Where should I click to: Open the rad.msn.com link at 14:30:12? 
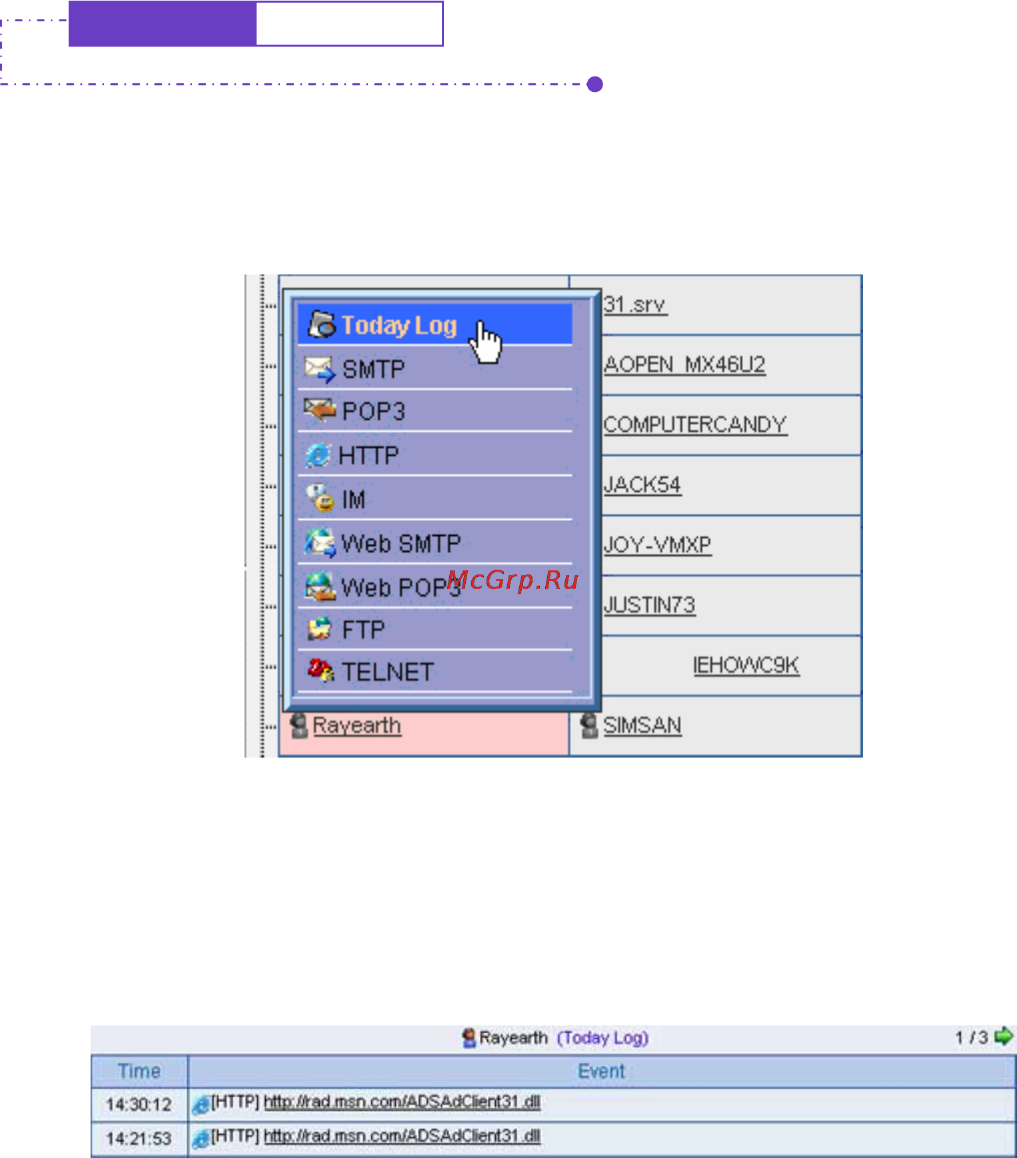402,1102
